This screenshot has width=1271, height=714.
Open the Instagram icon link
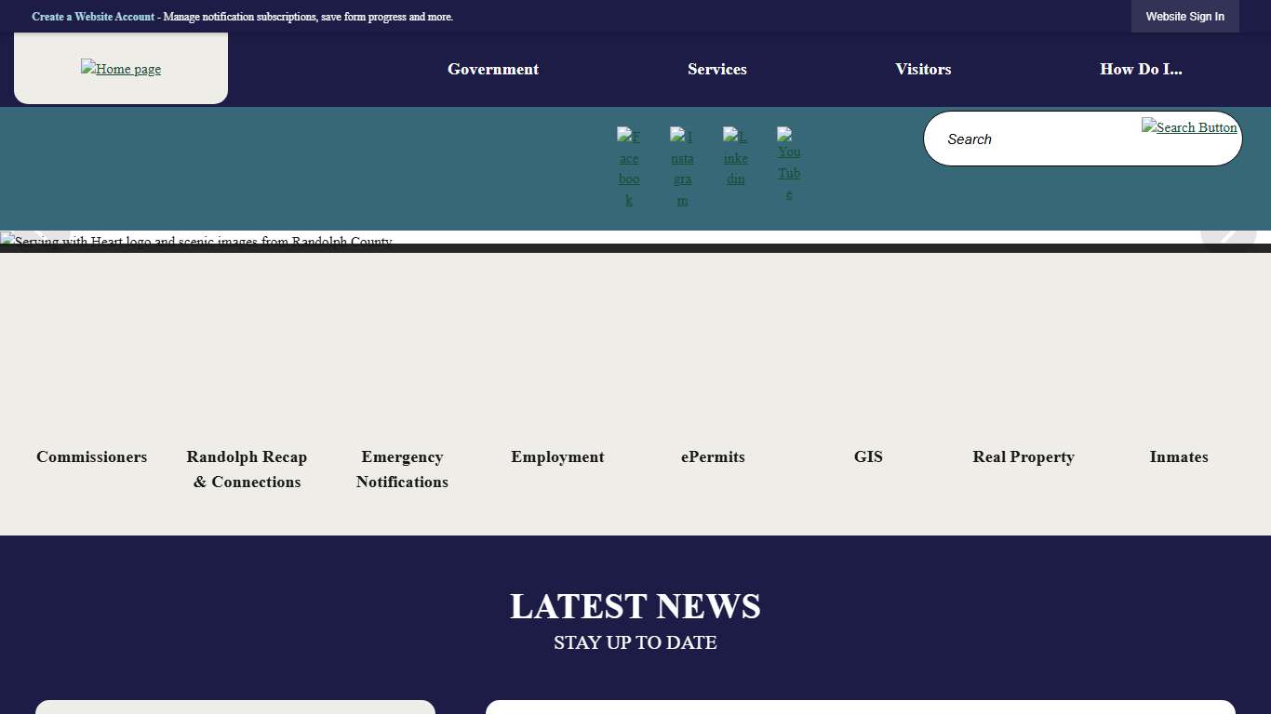pyautogui.click(x=682, y=167)
